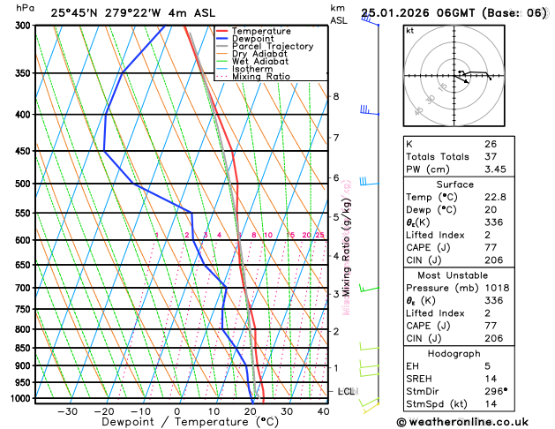
Task: Click the EH value 5
Action: pos(487,366)
